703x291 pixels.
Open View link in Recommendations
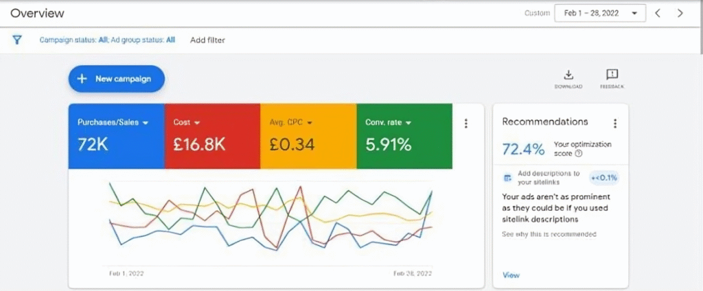point(511,275)
